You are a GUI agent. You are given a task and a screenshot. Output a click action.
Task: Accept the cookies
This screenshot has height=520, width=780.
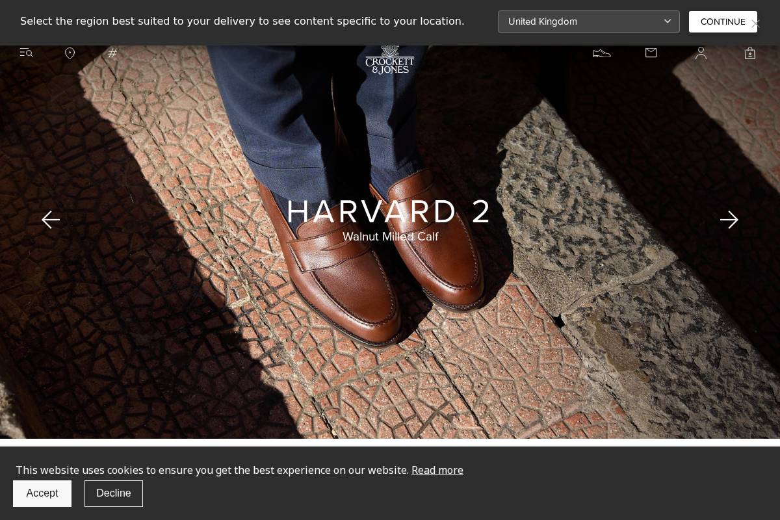(42, 493)
